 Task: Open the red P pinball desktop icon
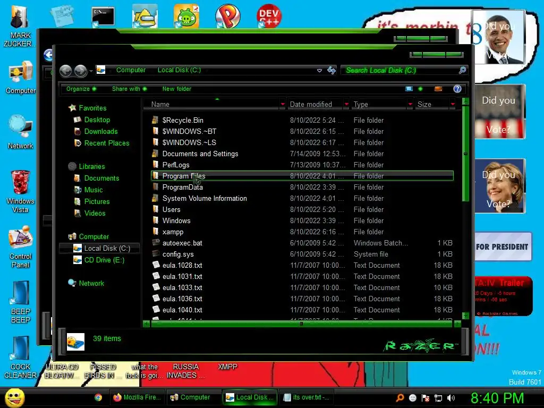click(x=227, y=16)
